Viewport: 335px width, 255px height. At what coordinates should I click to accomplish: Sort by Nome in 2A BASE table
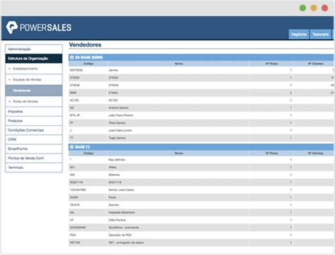pyautogui.click(x=179, y=64)
